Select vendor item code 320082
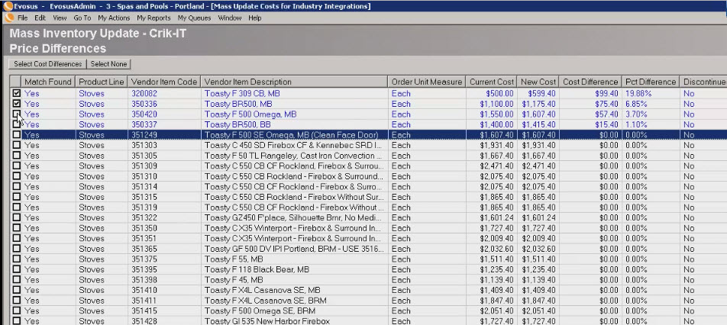Image resolution: width=727 pixels, height=325 pixels. [144, 94]
